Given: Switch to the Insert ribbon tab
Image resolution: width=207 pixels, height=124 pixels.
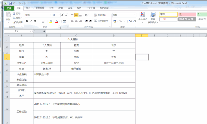Looking at the screenshot, I should [x=28, y=8].
